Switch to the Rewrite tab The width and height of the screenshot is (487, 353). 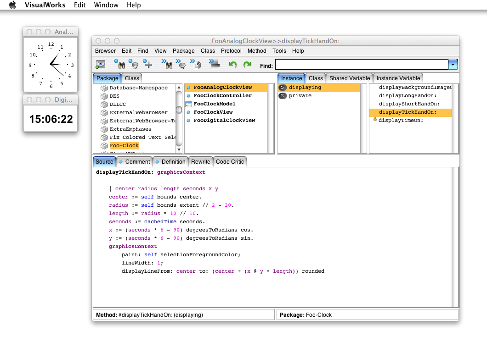click(x=201, y=162)
